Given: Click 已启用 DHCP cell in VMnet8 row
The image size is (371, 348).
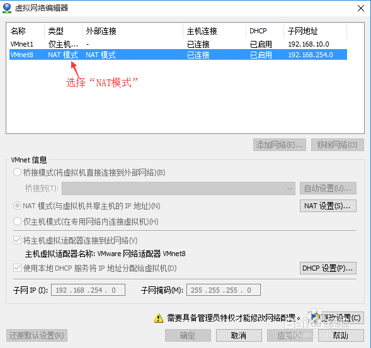Looking at the screenshot, I should pyautogui.click(x=261, y=55).
